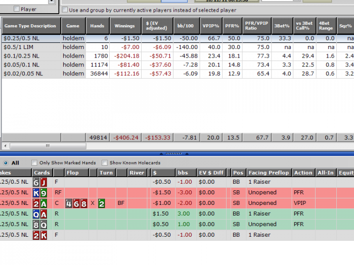Viewport: 354px width, 265px height.
Task: Sort by Game Type Description column header
Action: [31, 26]
